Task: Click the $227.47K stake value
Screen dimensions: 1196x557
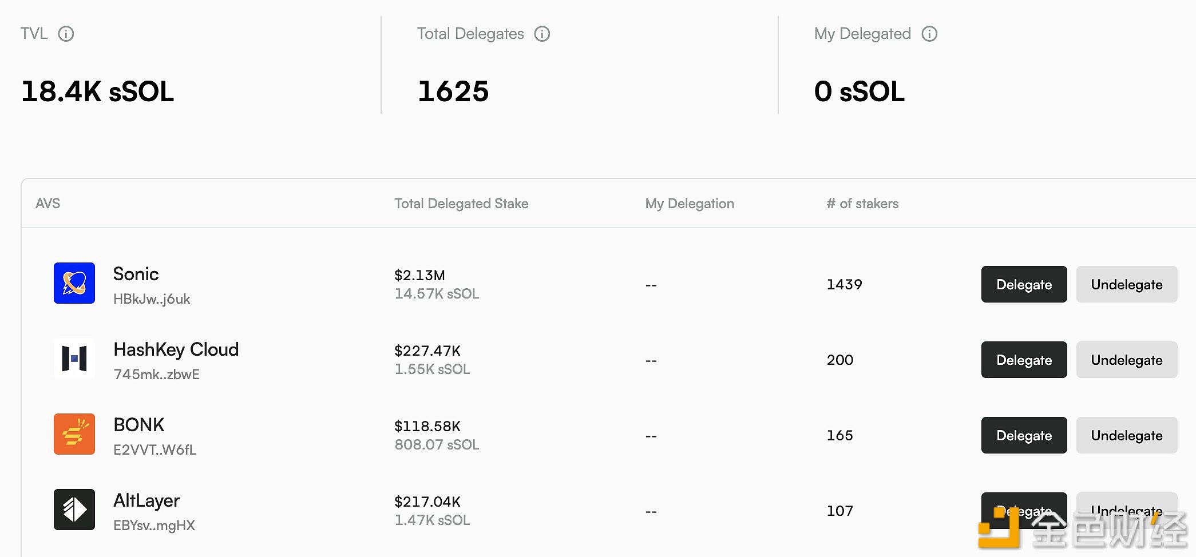Action: (427, 351)
